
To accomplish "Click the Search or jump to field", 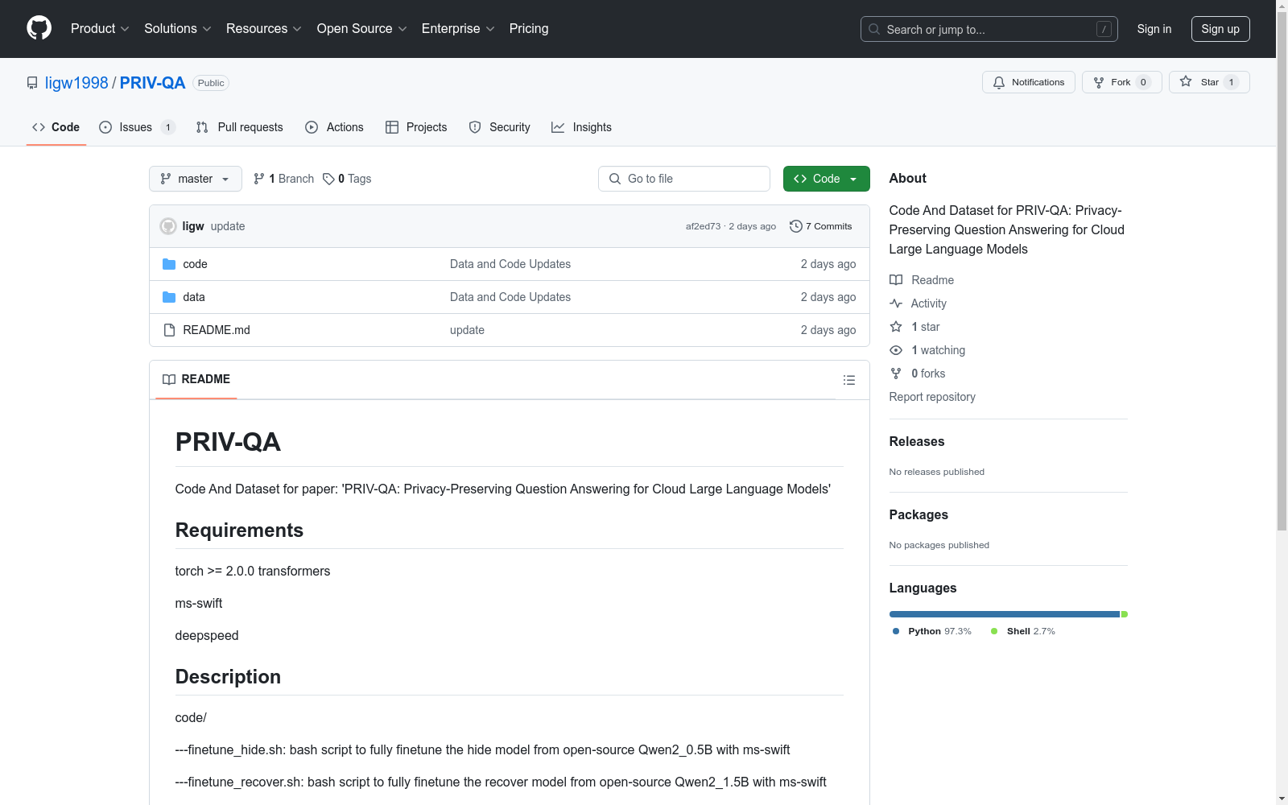I will 989,29.
